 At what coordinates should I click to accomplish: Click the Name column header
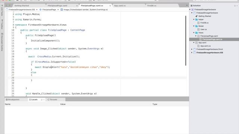click(x=7, y=104)
